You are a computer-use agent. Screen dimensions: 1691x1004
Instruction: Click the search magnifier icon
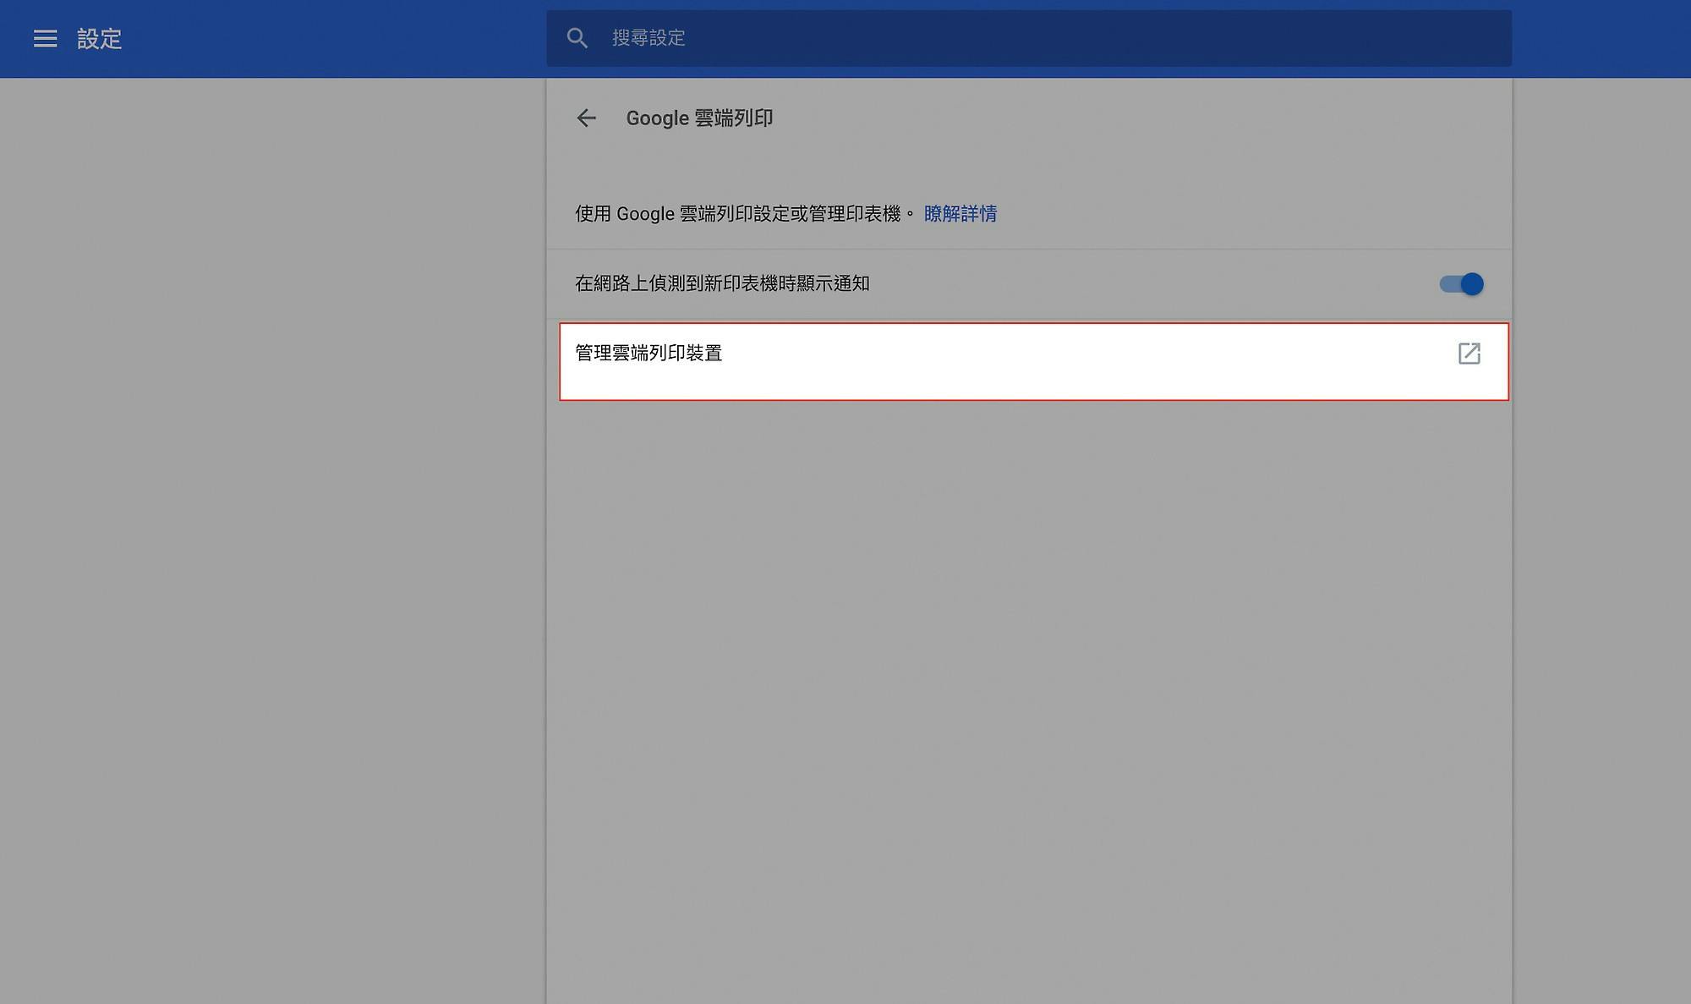[577, 38]
